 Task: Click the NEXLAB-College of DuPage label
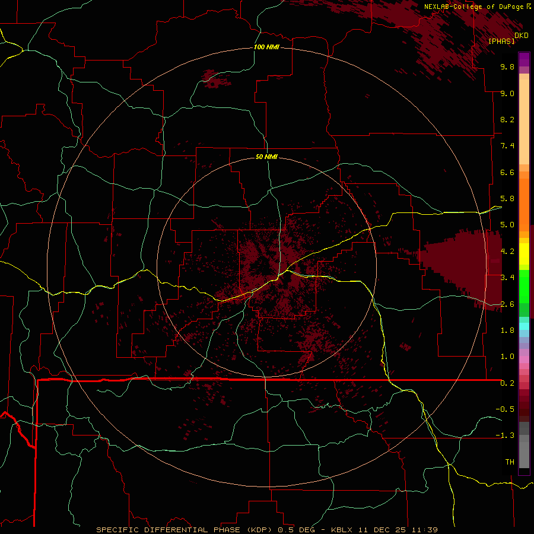pos(473,7)
